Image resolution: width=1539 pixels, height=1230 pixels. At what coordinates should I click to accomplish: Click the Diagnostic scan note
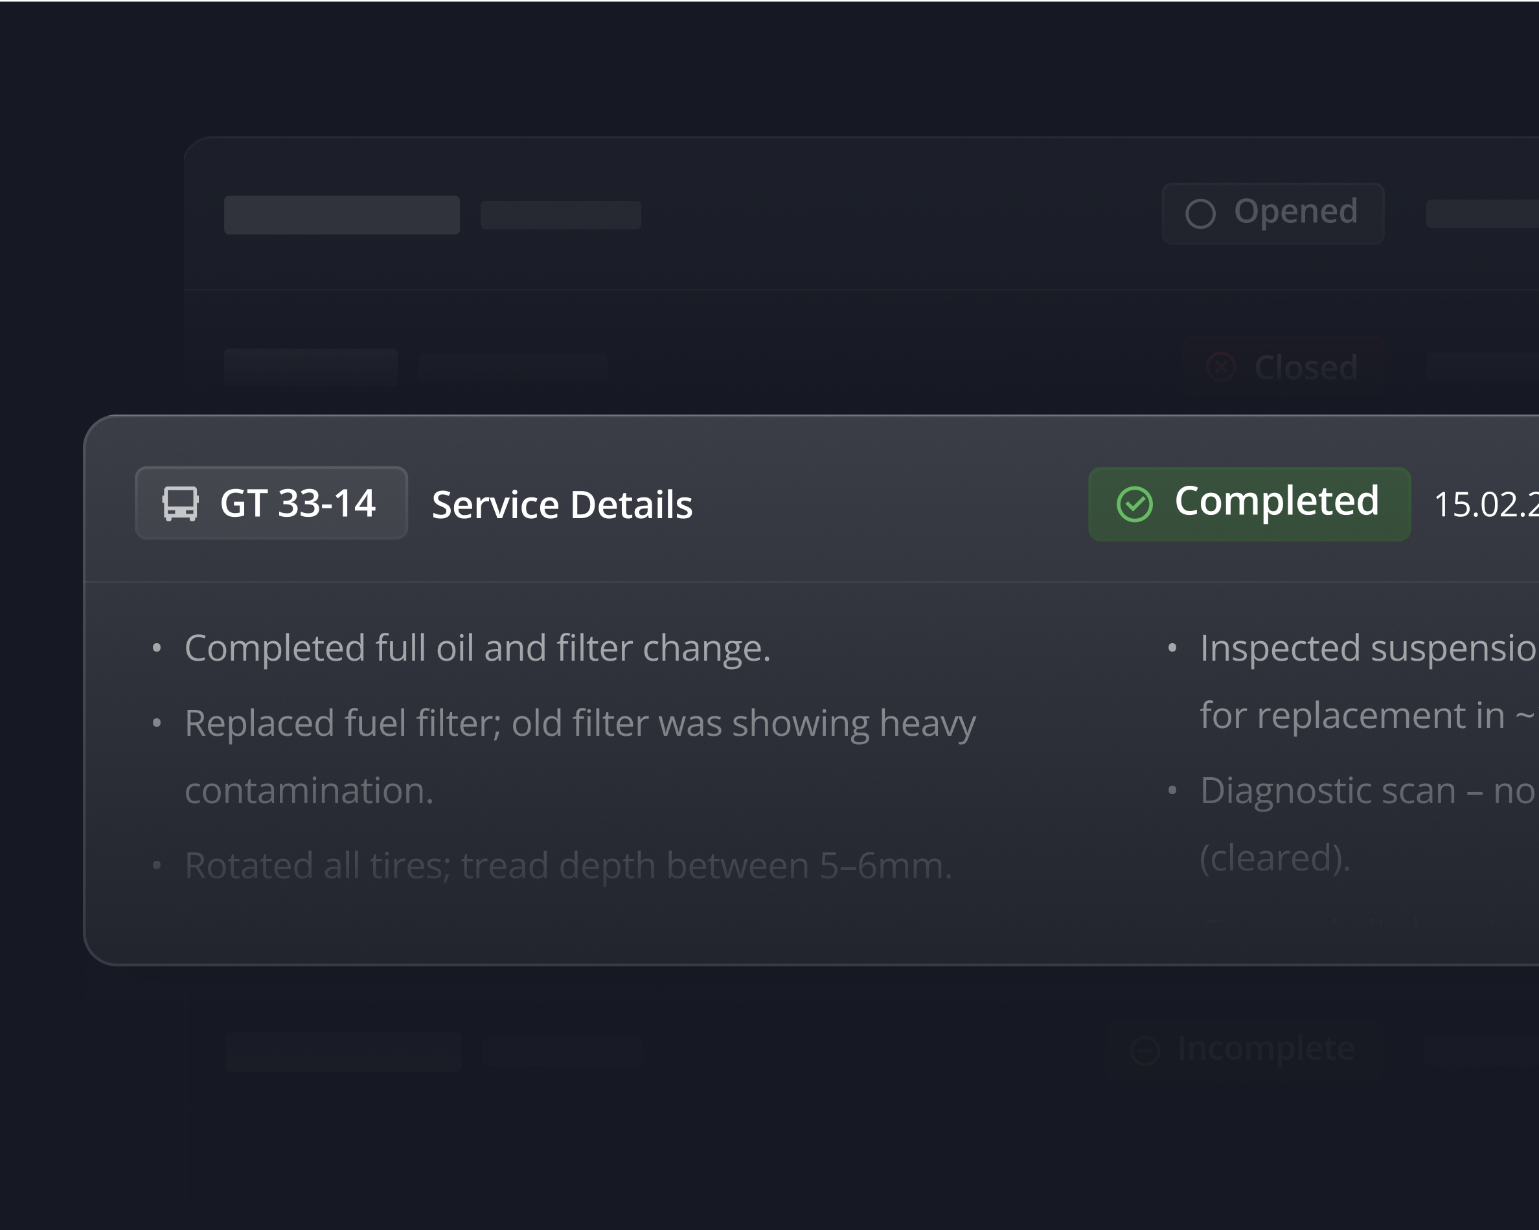[x=1367, y=790]
